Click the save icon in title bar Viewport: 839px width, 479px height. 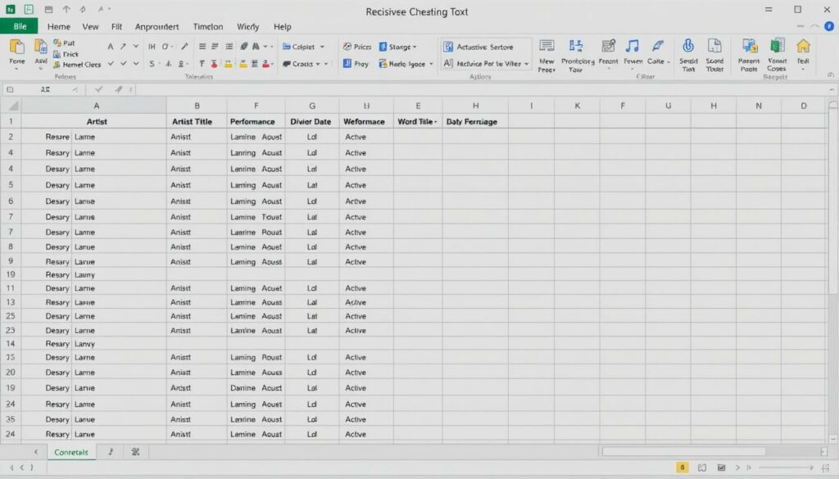pyautogui.click(x=48, y=9)
